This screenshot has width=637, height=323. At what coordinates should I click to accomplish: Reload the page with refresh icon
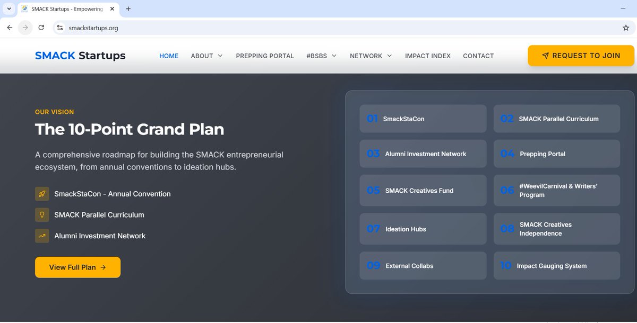point(41,28)
